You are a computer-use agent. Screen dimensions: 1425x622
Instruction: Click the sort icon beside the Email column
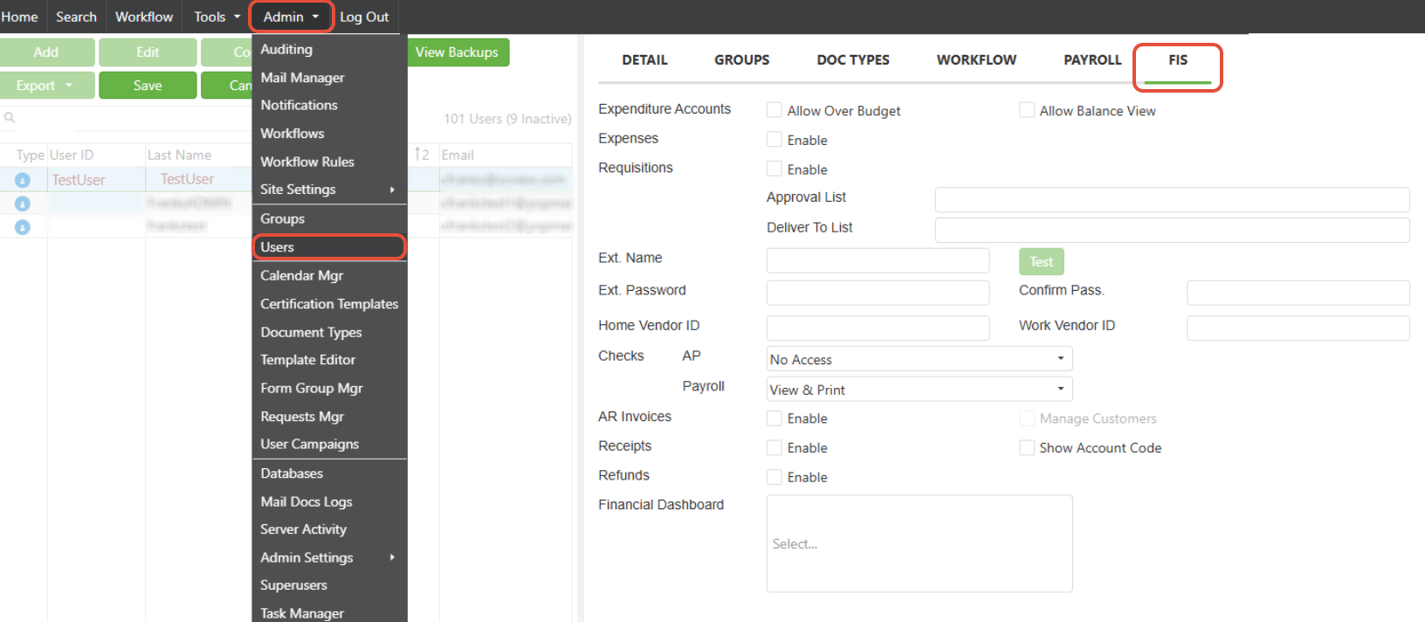coord(422,155)
